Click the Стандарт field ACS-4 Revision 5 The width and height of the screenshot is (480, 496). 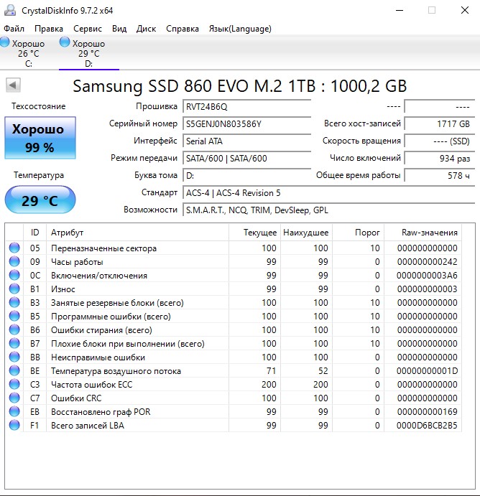(x=328, y=192)
